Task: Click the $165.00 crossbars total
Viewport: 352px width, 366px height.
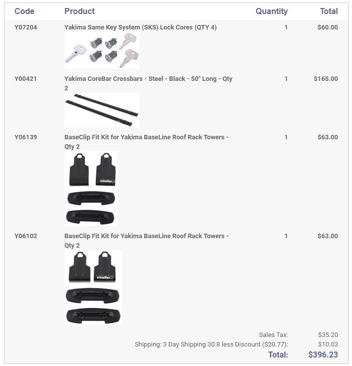Action: 326,79
